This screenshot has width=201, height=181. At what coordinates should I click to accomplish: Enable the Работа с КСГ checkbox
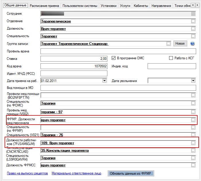pos(171,58)
